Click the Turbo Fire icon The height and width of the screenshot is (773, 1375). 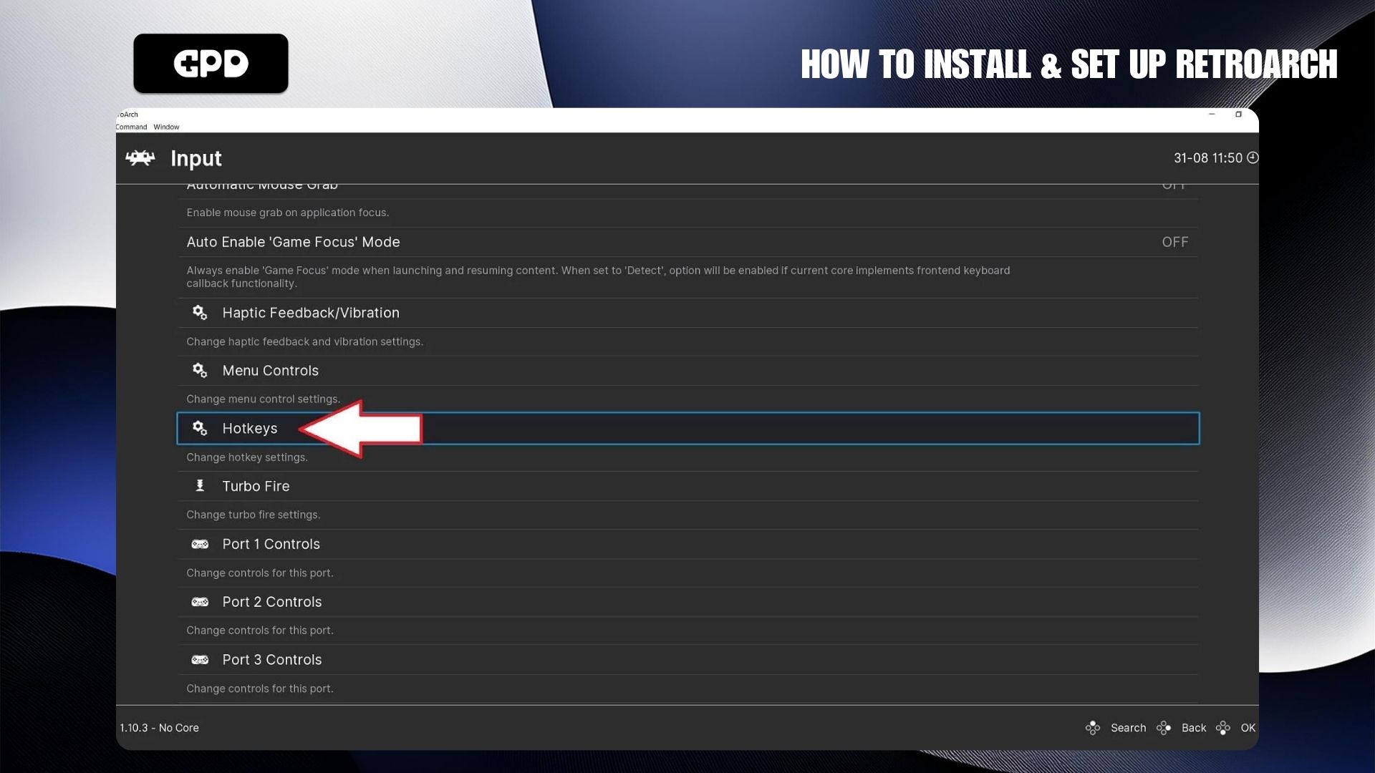(200, 486)
